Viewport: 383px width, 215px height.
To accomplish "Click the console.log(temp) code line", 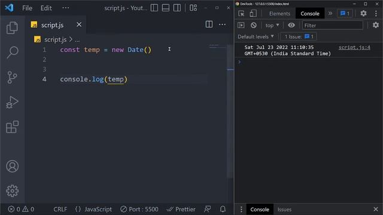I will point(94,79).
